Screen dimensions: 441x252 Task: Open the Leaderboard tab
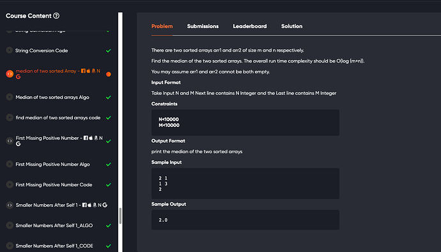click(x=250, y=26)
